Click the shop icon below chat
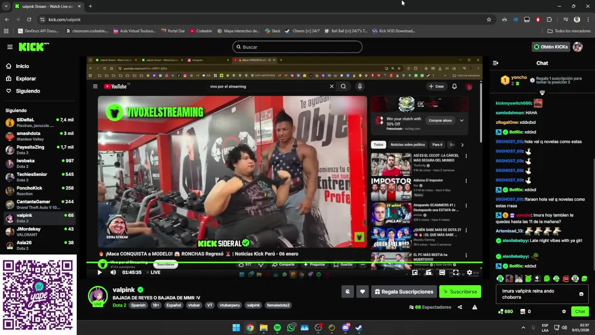 tap(522, 311)
